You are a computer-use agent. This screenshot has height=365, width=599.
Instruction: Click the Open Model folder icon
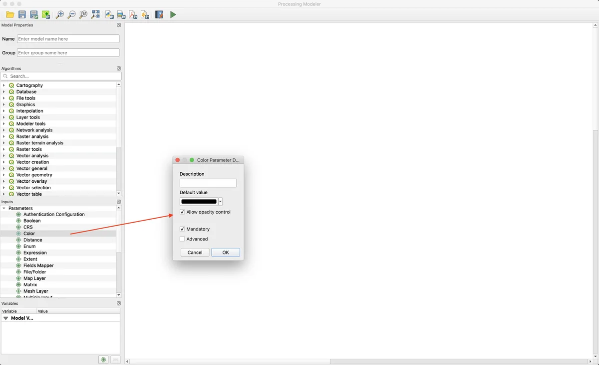point(10,15)
